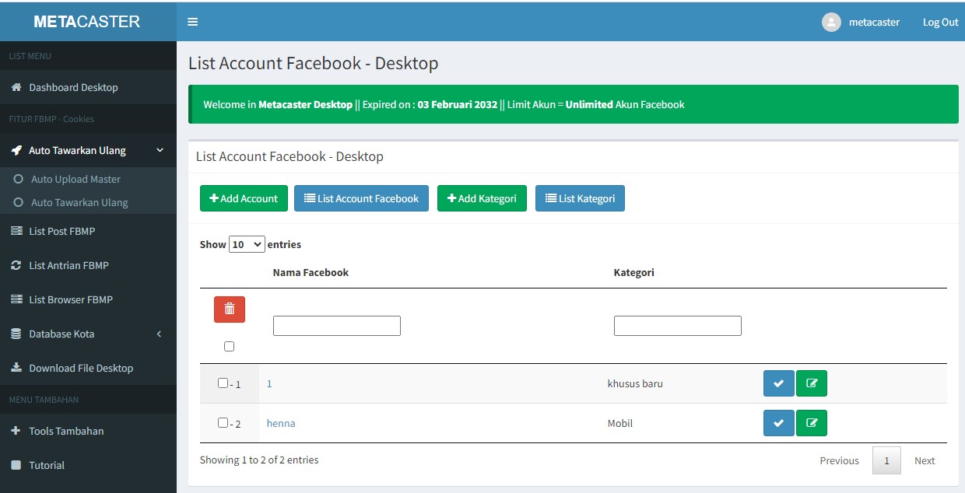Click the red trash delete icon
965x493 pixels.
pos(230,309)
